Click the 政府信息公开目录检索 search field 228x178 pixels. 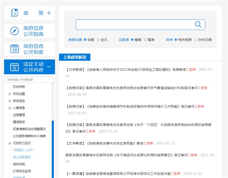pos(29,80)
